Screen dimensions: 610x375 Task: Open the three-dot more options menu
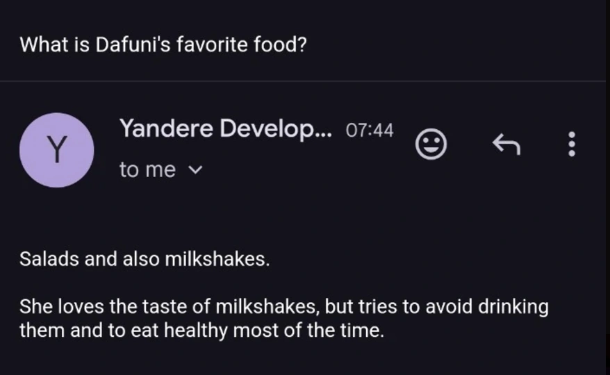pyautogui.click(x=572, y=144)
